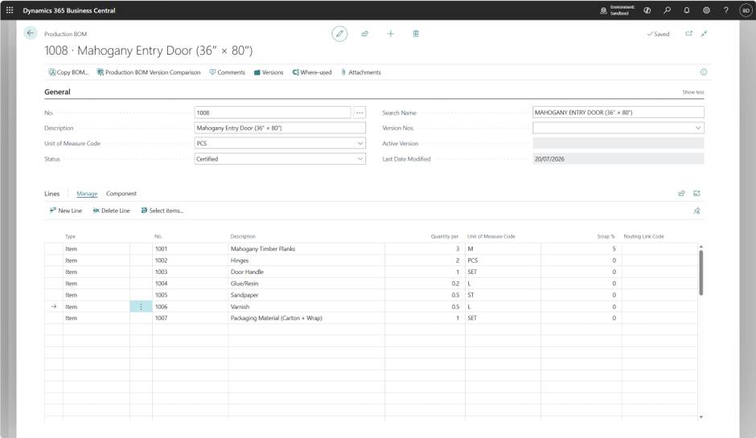Expand the Status dropdown
The height and width of the screenshot is (438, 756).
coord(360,159)
